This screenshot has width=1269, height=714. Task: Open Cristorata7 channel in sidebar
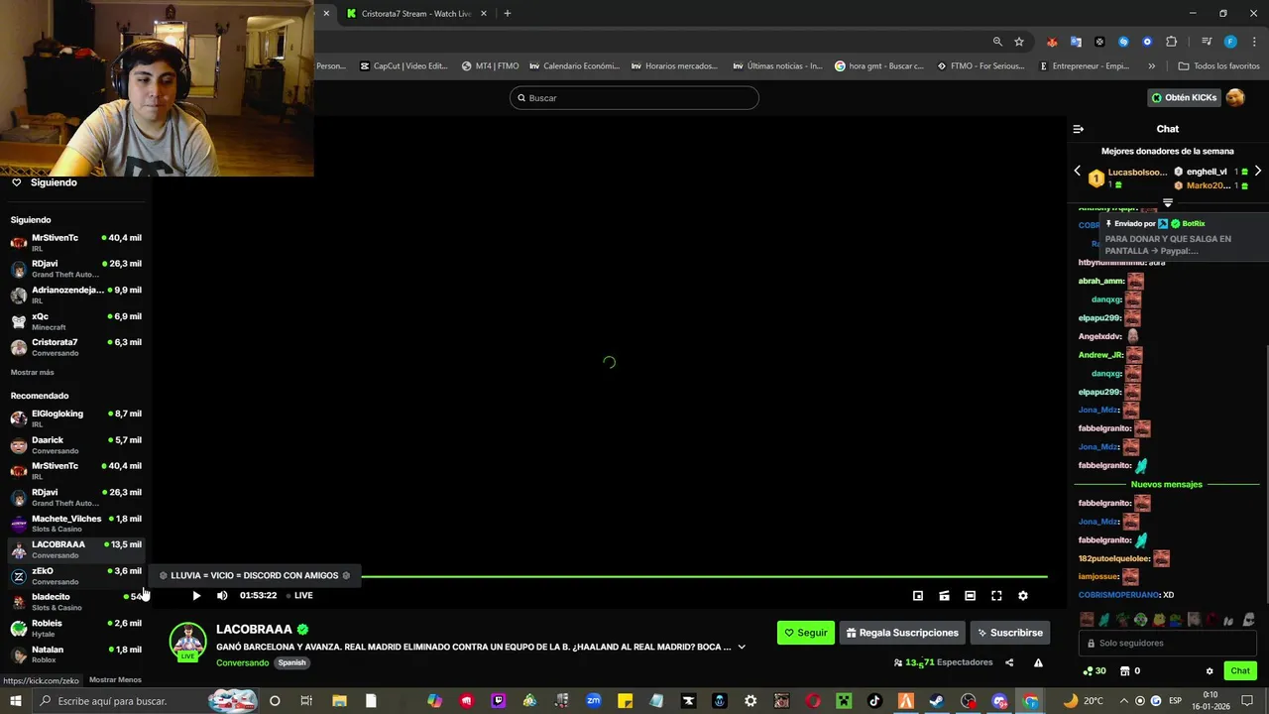pyautogui.click(x=75, y=347)
